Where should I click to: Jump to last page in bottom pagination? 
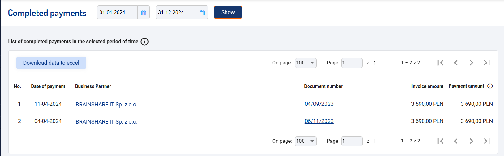coord(487,141)
